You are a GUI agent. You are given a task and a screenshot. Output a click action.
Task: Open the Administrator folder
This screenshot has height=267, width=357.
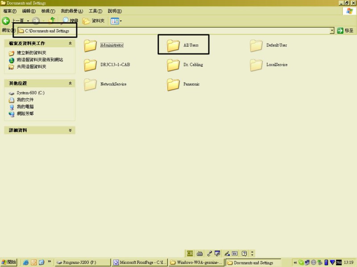point(91,45)
